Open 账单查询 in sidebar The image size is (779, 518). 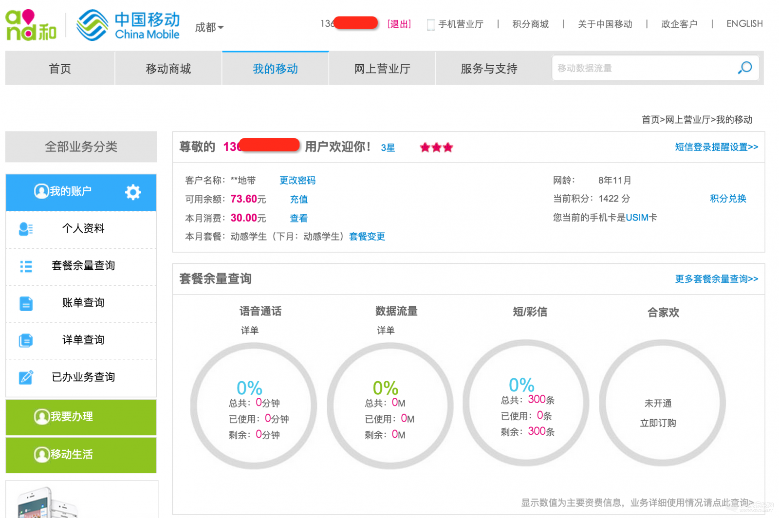(83, 302)
